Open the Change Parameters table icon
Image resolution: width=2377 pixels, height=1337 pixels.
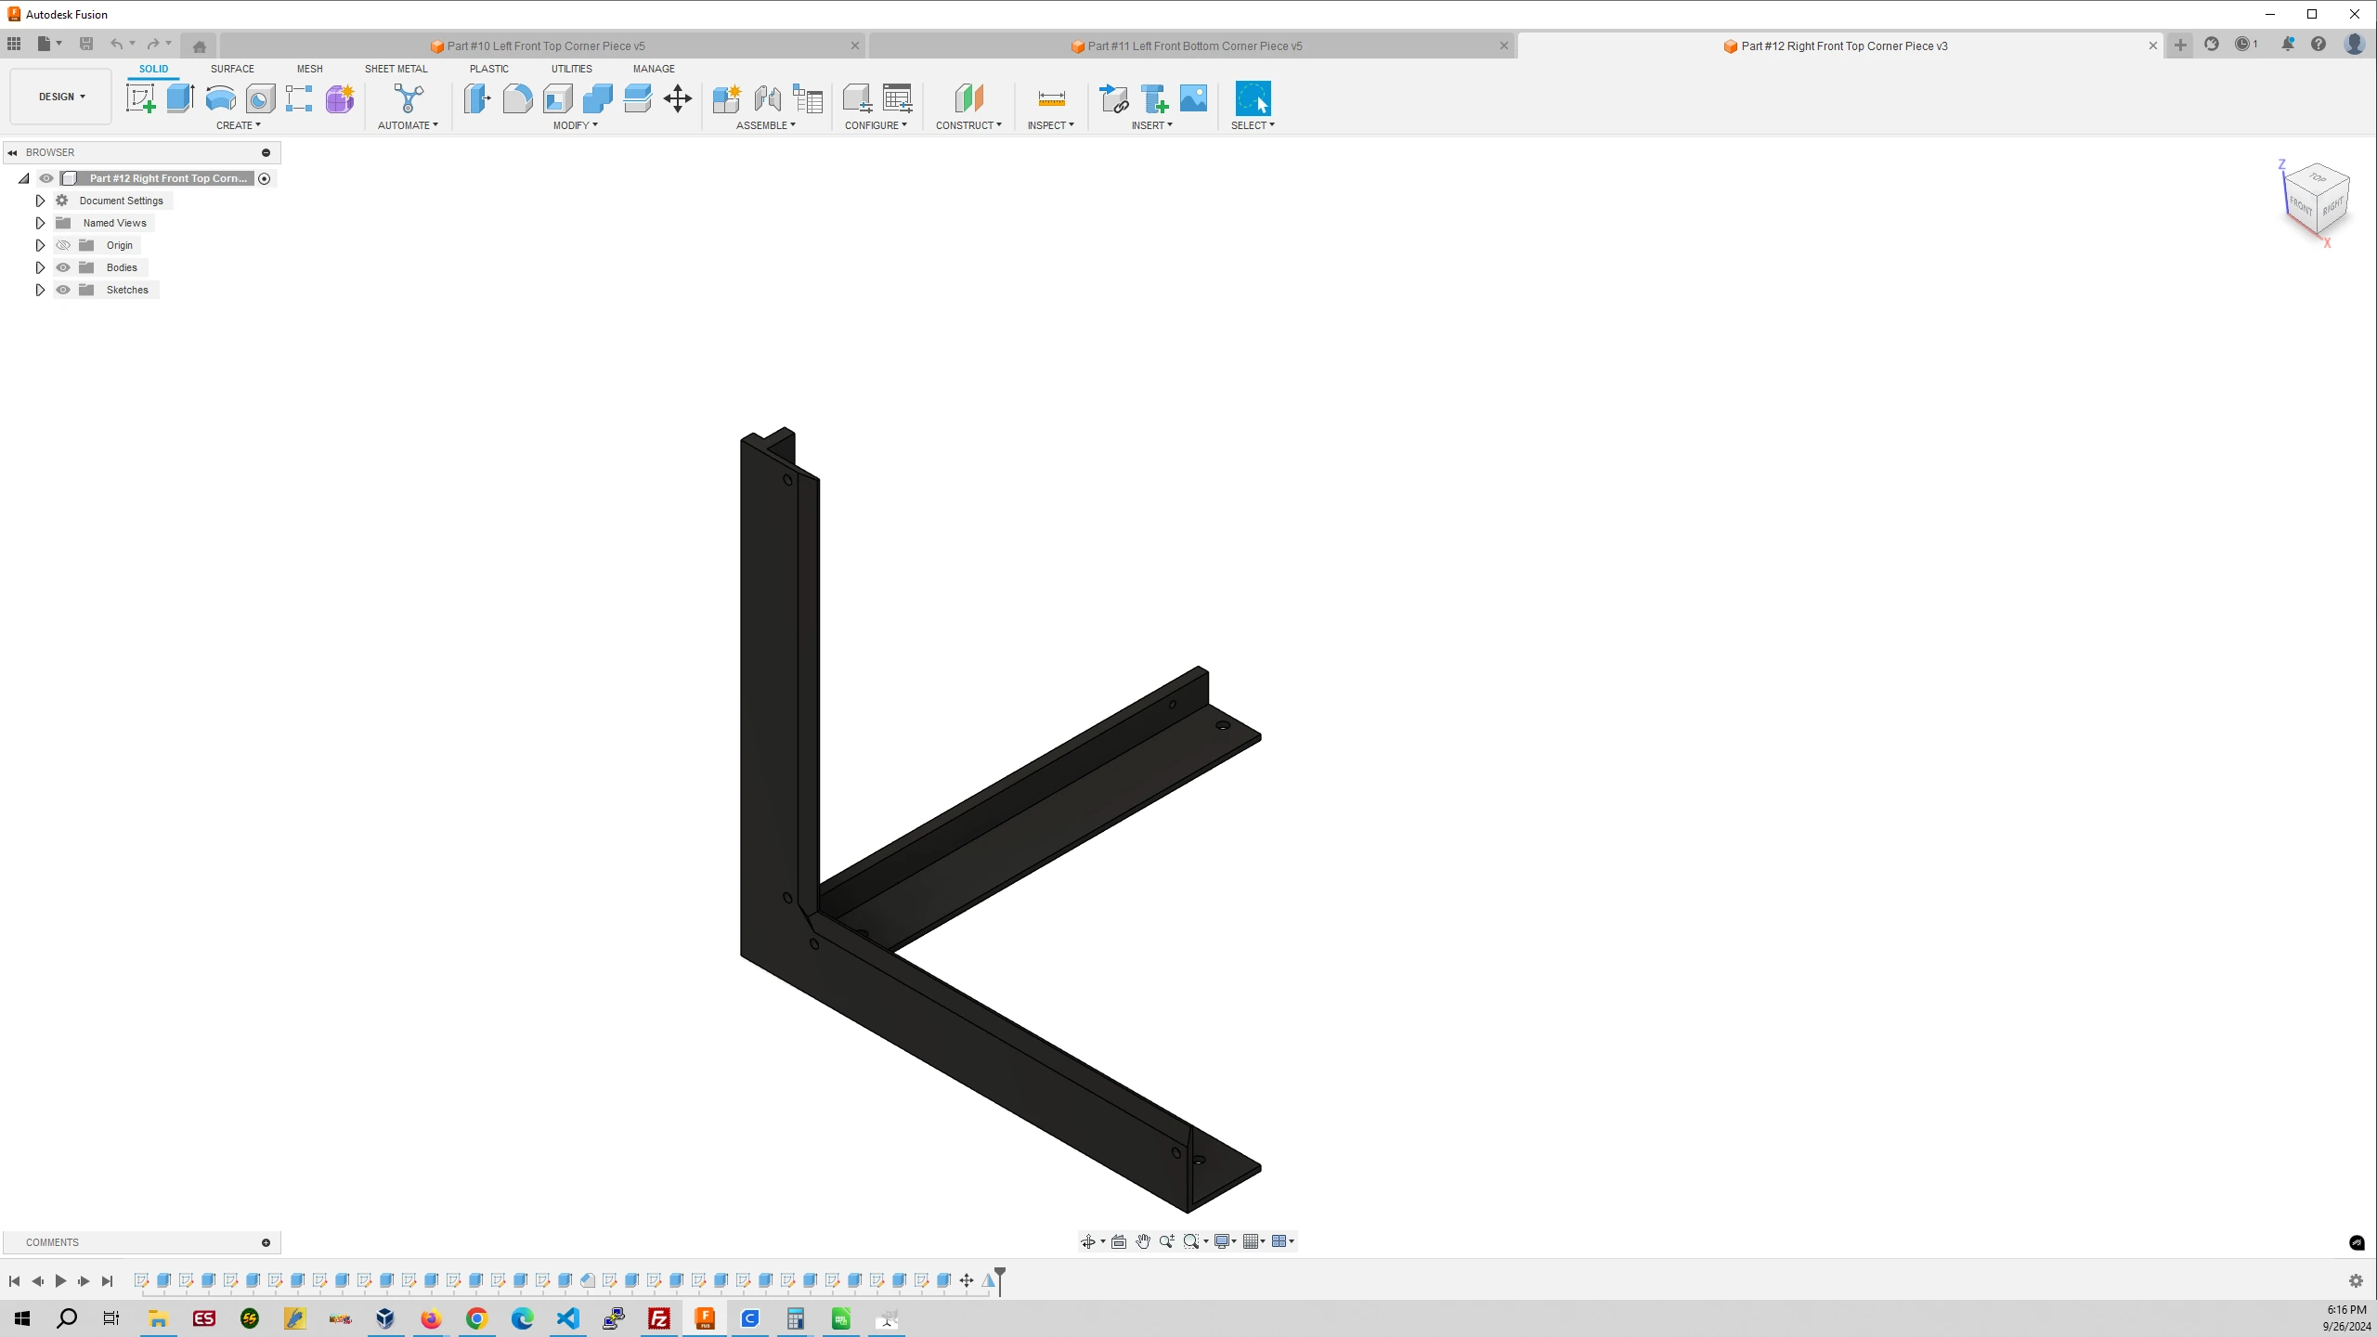tap(898, 98)
